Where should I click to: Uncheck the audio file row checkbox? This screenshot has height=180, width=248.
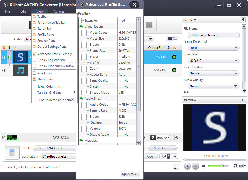[3, 70]
